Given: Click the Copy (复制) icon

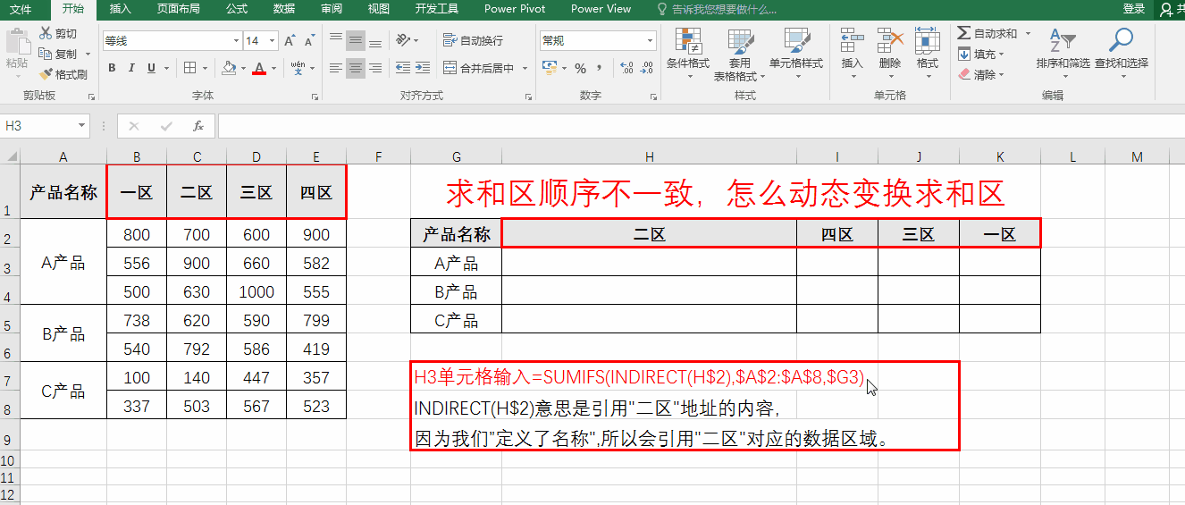Looking at the screenshot, I should coord(46,55).
